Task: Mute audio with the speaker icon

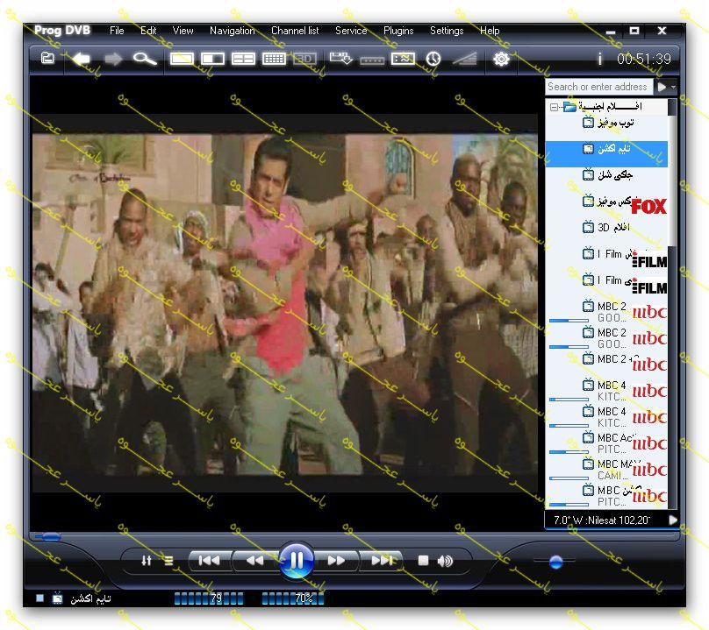Action: click(x=445, y=561)
